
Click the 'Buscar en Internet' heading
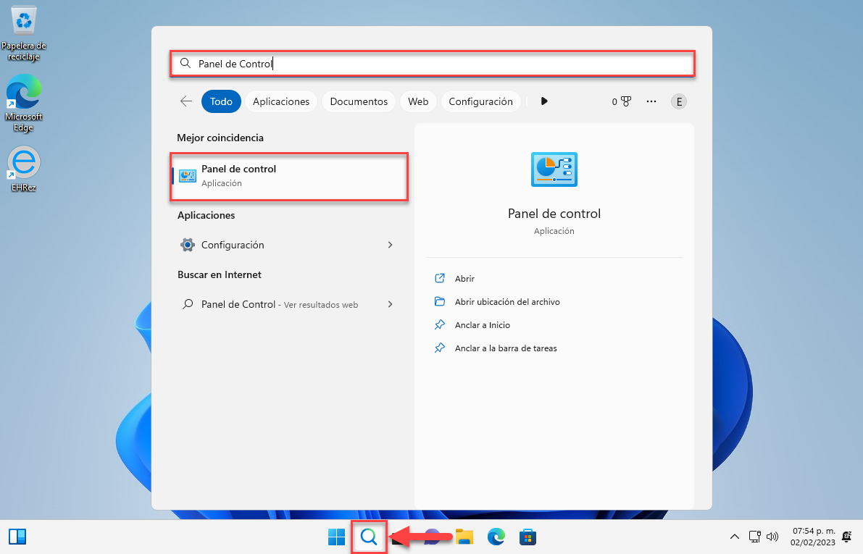coord(219,274)
